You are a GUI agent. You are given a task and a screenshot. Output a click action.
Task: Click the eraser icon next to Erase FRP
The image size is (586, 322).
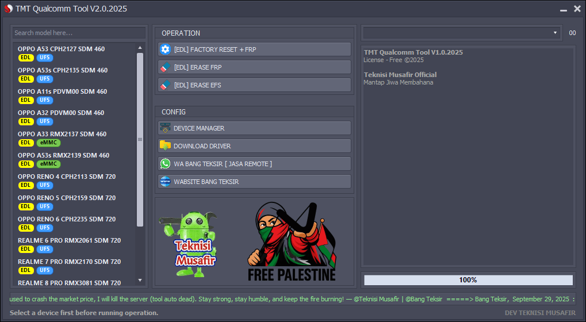(x=166, y=67)
